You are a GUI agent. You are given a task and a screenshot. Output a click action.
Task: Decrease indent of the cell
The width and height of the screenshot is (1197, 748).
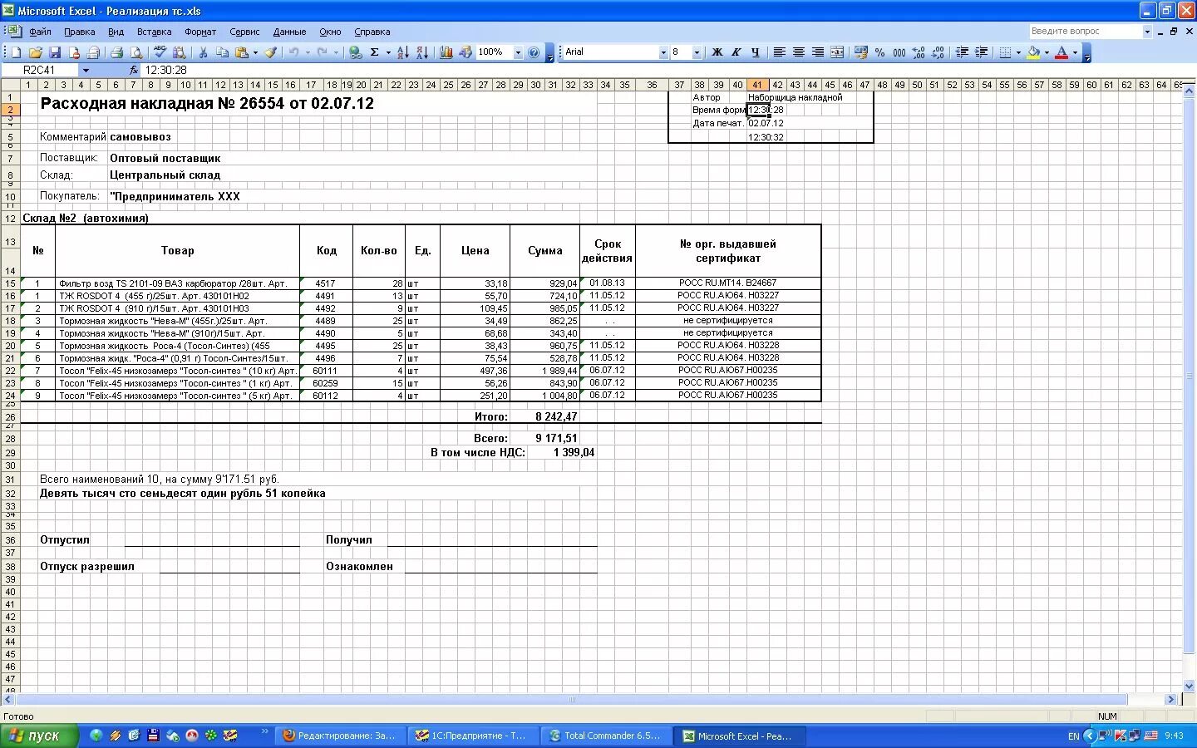(x=962, y=52)
